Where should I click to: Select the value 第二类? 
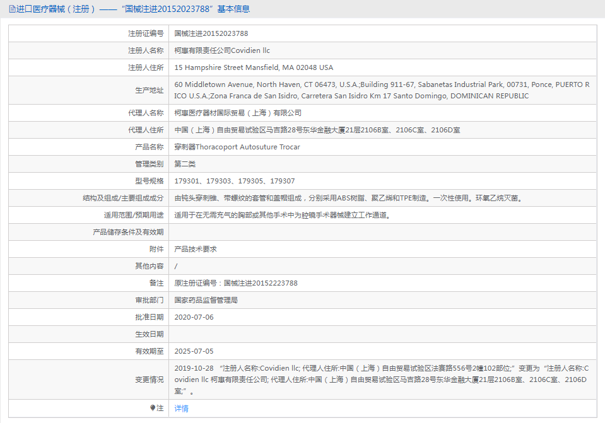[x=185, y=164]
